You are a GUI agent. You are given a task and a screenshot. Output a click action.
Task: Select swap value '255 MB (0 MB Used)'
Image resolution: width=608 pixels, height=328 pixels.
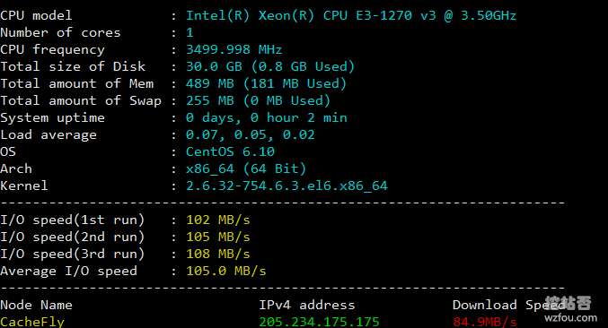258,100
